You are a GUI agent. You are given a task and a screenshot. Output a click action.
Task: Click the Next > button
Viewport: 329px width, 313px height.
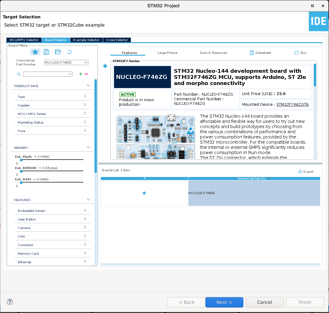pyautogui.click(x=224, y=302)
